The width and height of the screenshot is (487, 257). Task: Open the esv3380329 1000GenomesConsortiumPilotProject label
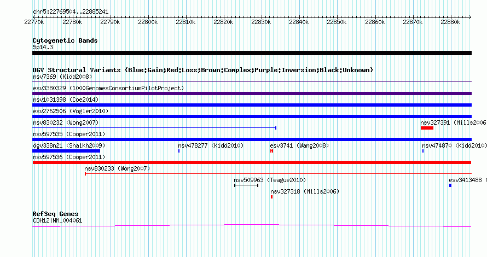(x=108, y=88)
